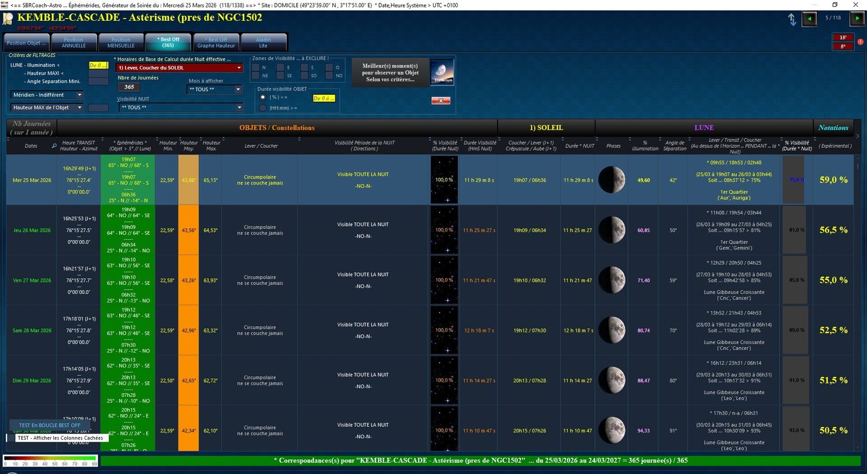Click the starfield visibility image in Ven 27 Mar row
867x474 pixels.
point(444,280)
